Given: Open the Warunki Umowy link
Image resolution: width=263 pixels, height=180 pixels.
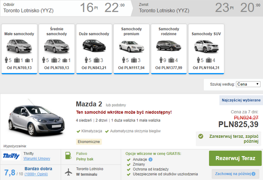Looking at the screenshot, I should 37,159.
